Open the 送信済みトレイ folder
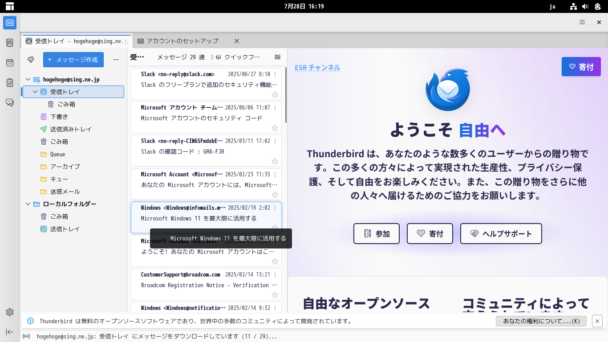 [x=73, y=129]
